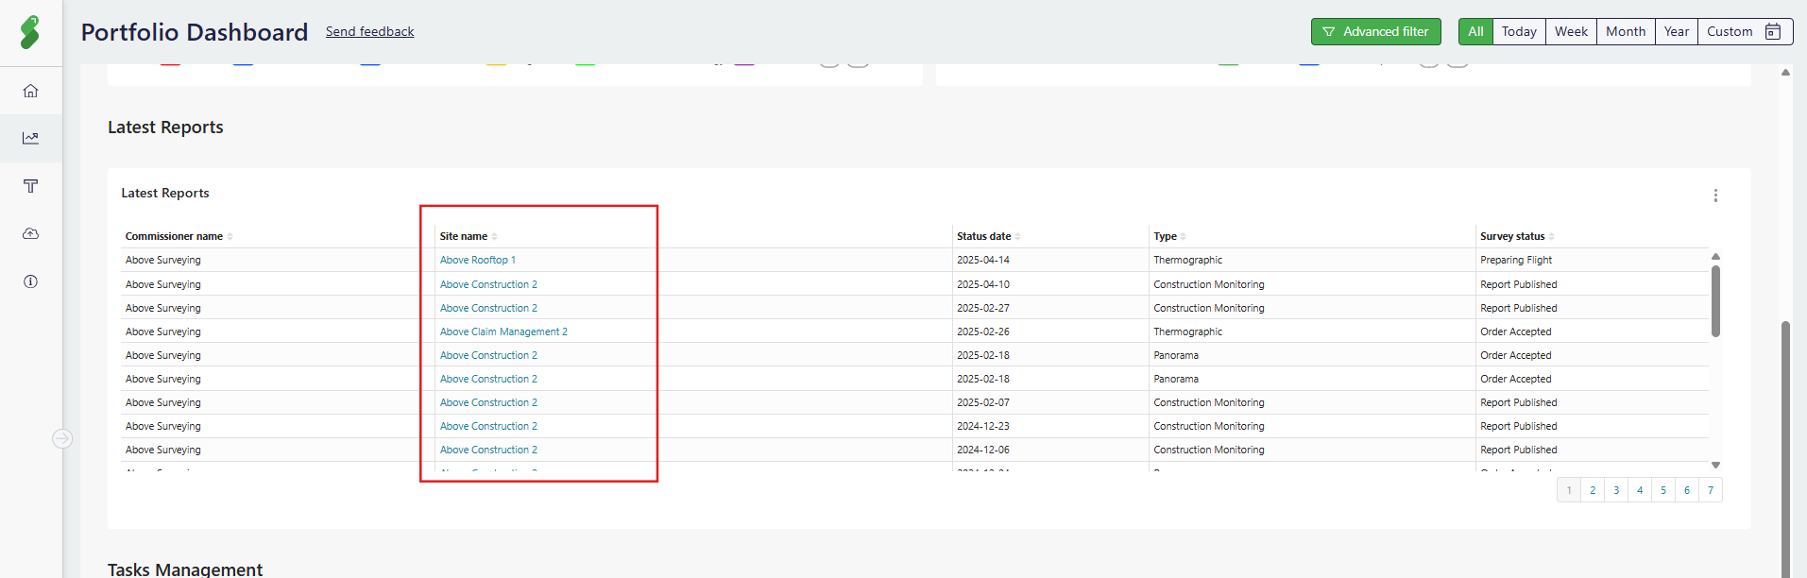Select the Month time range tab
This screenshot has width=1807, height=578.
pos(1626,31)
